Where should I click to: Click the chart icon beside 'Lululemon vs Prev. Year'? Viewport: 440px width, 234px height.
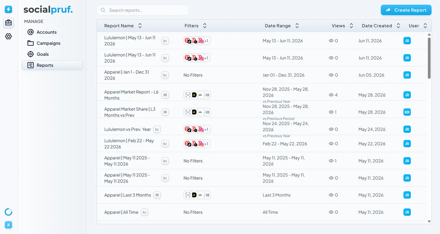(157, 129)
